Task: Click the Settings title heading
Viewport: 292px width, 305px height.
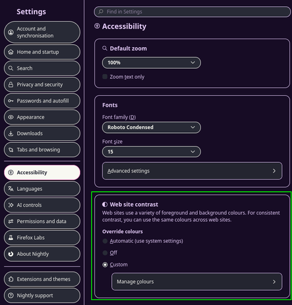Action: [31, 12]
